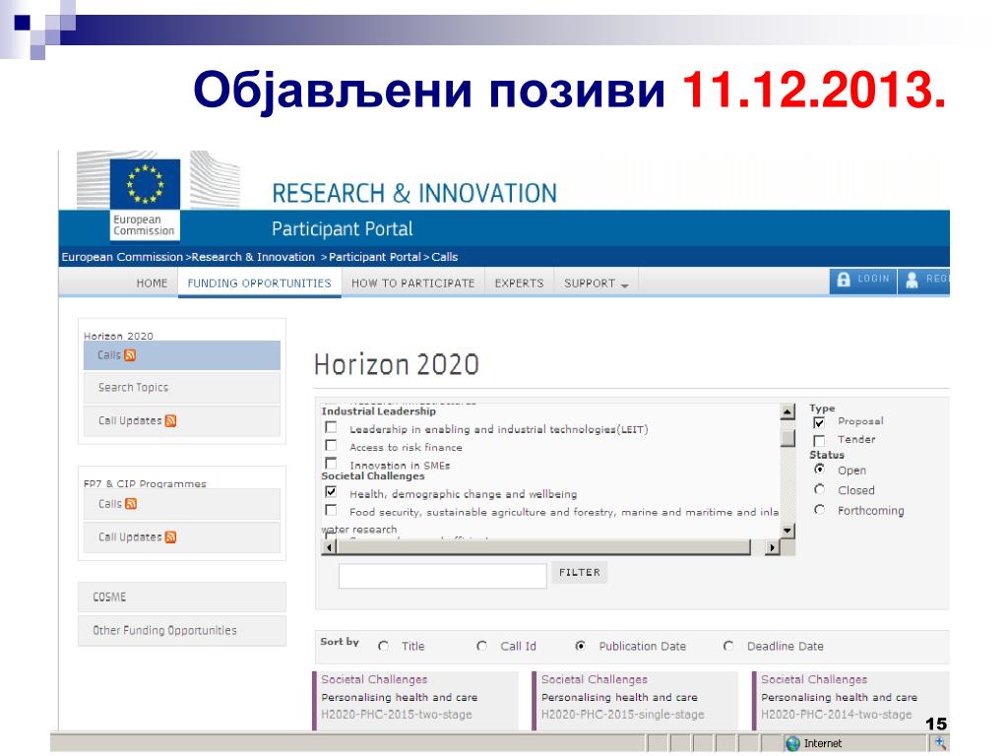Open the Funding Opportunities tab
1008x756 pixels.
tap(259, 283)
